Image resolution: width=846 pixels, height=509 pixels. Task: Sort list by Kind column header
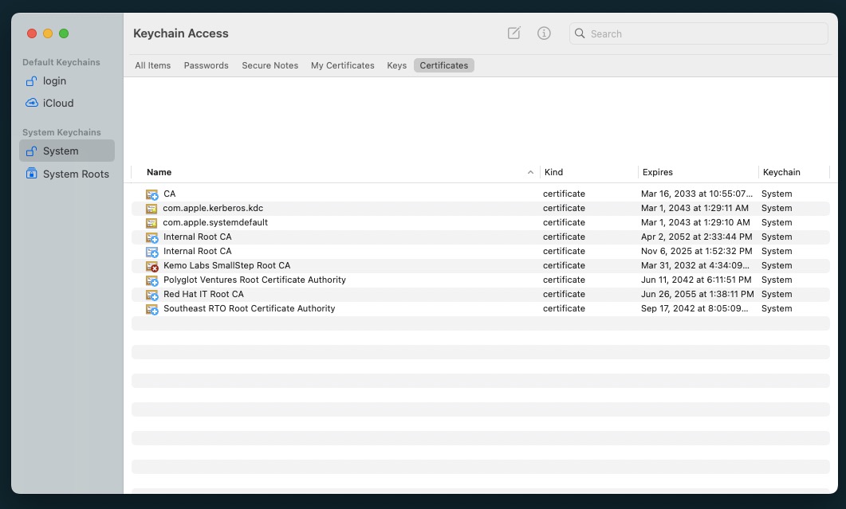[x=553, y=172]
